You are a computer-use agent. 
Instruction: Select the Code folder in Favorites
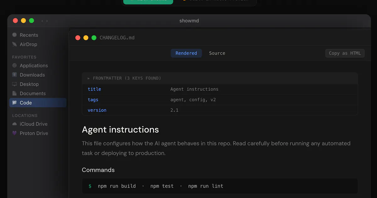click(x=38, y=103)
